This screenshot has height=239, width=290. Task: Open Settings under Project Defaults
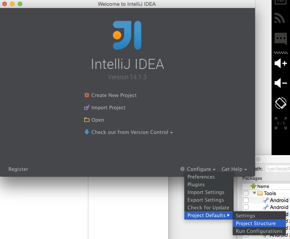click(x=259, y=216)
